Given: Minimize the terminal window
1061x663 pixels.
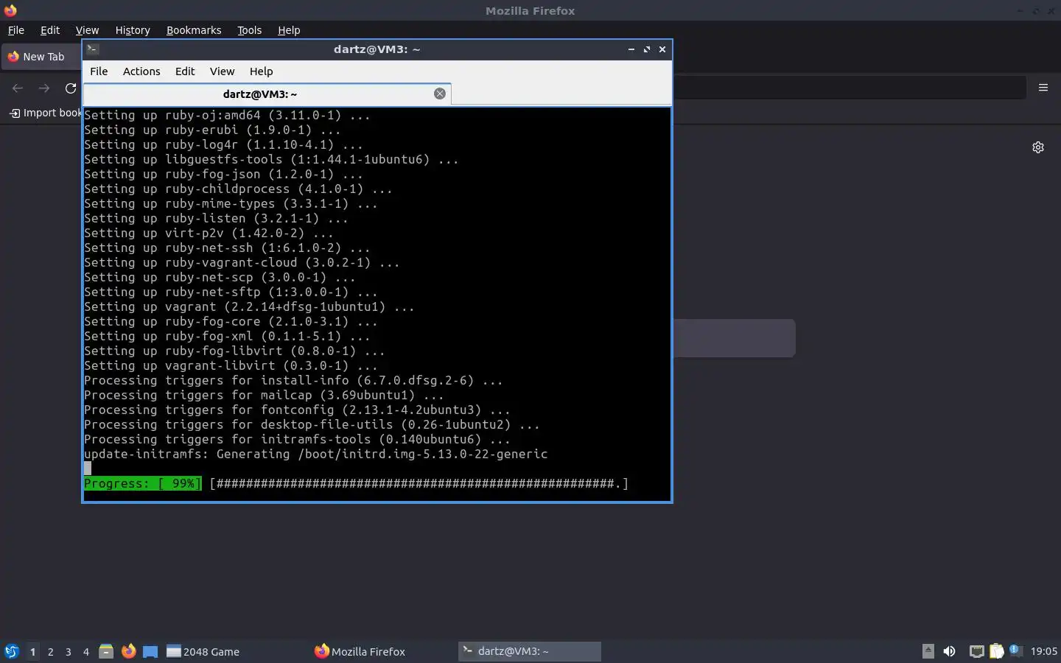Looking at the screenshot, I should point(631,49).
